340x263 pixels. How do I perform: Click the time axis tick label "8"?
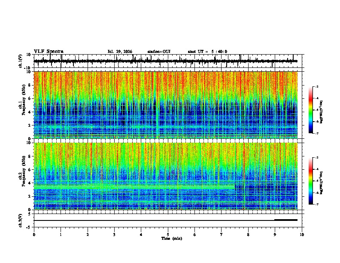coord(248,234)
